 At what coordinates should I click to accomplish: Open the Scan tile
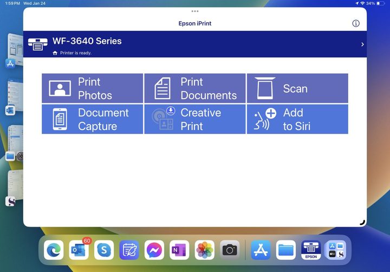click(x=297, y=88)
